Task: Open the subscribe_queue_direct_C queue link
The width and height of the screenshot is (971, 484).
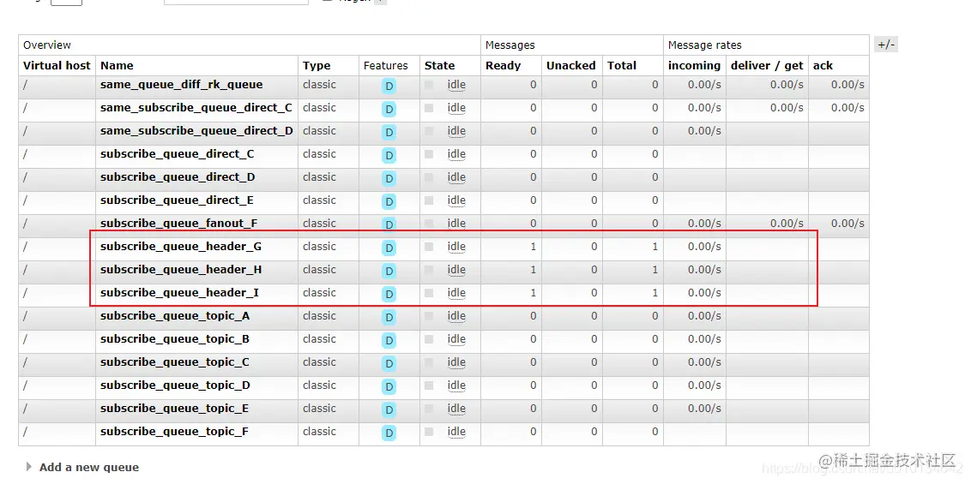Action: [x=177, y=154]
